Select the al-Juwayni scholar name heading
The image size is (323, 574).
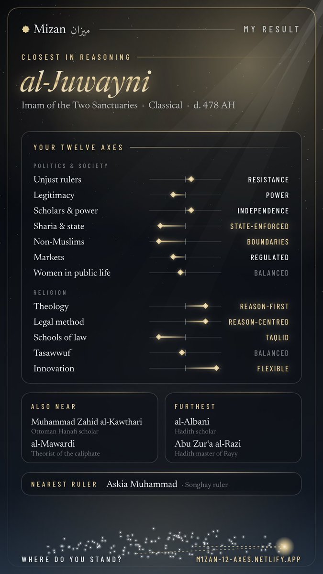[85, 82]
